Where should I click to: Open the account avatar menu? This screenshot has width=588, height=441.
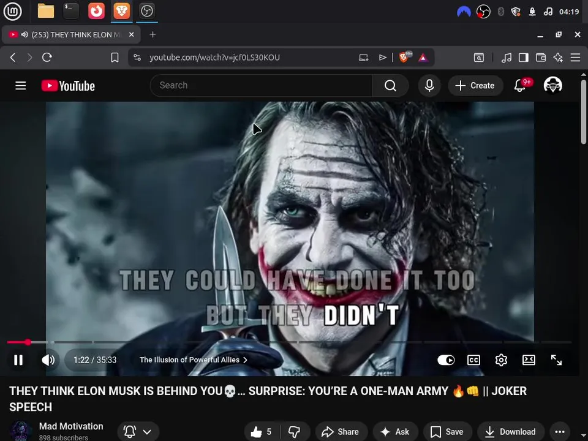552,85
